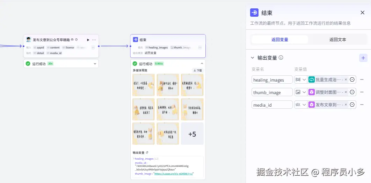Click the avatar icon of 发布文章到公众号草稿箱 node

[29, 40]
